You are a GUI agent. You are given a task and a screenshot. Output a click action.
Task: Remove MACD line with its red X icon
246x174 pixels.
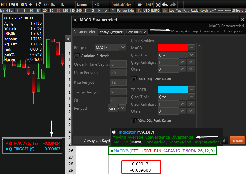pos(6,143)
